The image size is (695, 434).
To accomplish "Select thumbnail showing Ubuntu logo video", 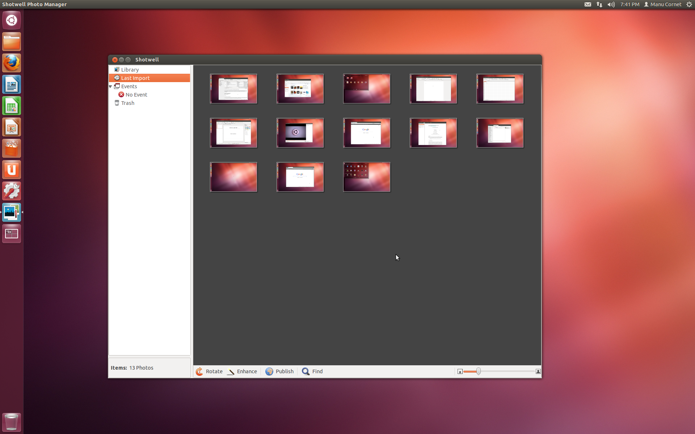I will [300, 133].
